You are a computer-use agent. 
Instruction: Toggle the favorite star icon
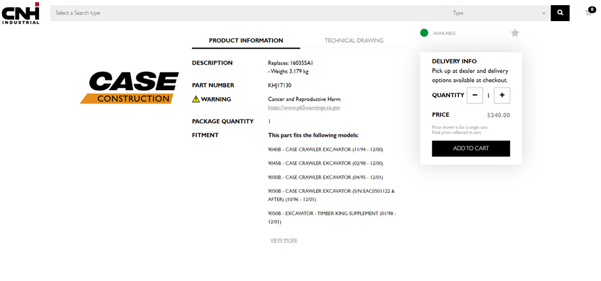515,33
